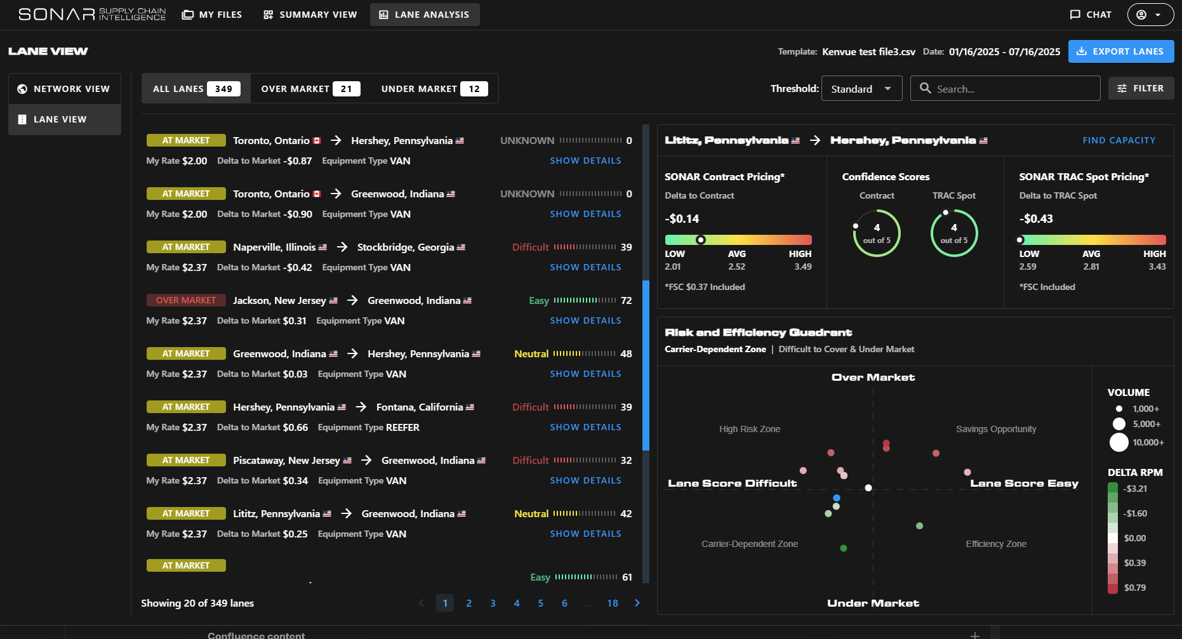Open the Chat panel
Image resolution: width=1182 pixels, height=639 pixels.
click(1091, 15)
